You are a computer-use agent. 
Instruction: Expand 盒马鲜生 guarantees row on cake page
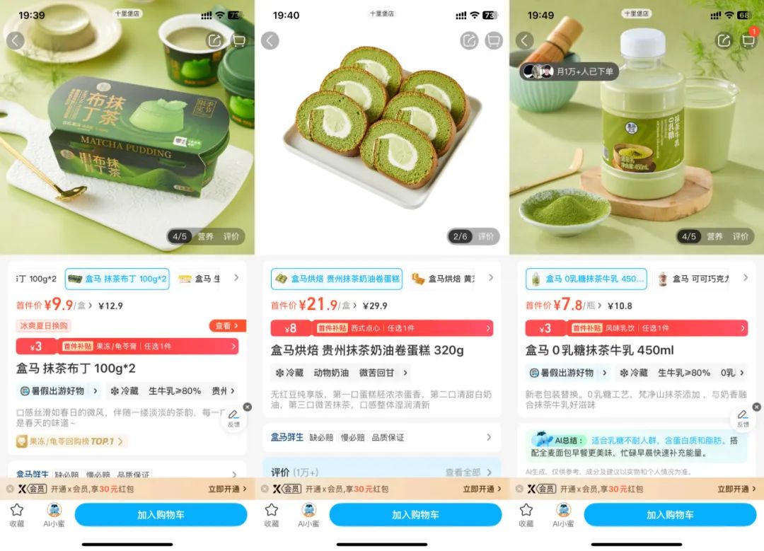(382, 437)
